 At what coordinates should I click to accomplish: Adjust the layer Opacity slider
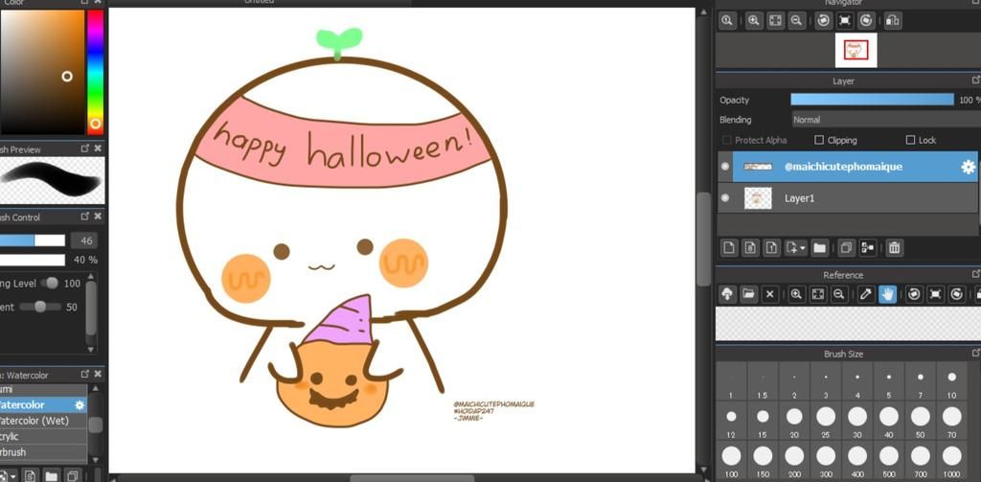tap(872, 100)
